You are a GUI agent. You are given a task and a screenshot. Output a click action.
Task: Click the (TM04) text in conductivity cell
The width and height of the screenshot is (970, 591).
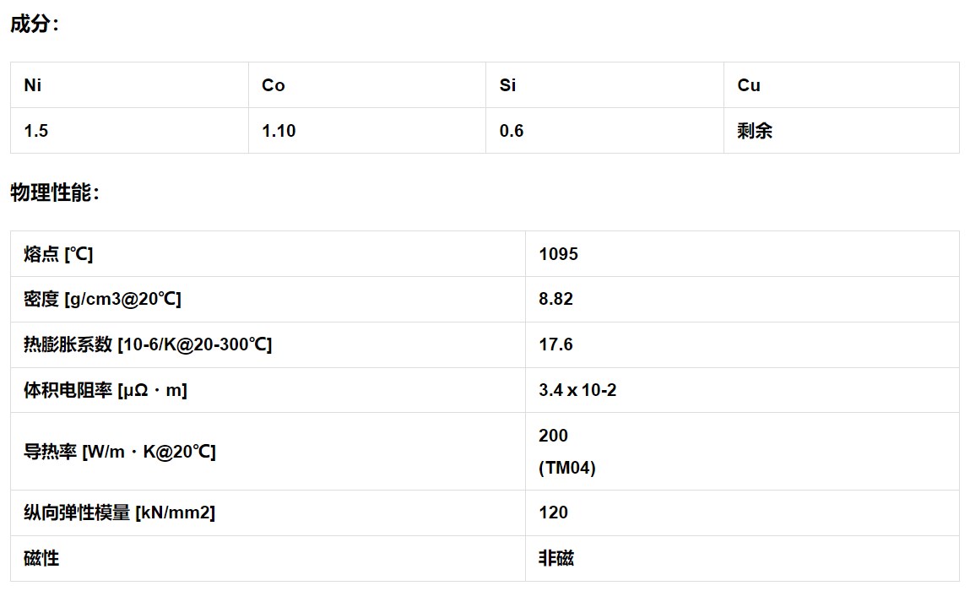[567, 468]
